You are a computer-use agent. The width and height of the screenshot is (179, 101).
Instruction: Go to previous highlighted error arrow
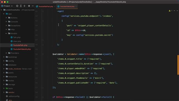coord(174,11)
